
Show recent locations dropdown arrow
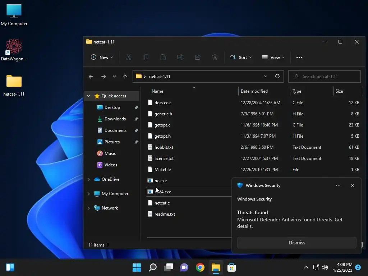tap(114, 77)
